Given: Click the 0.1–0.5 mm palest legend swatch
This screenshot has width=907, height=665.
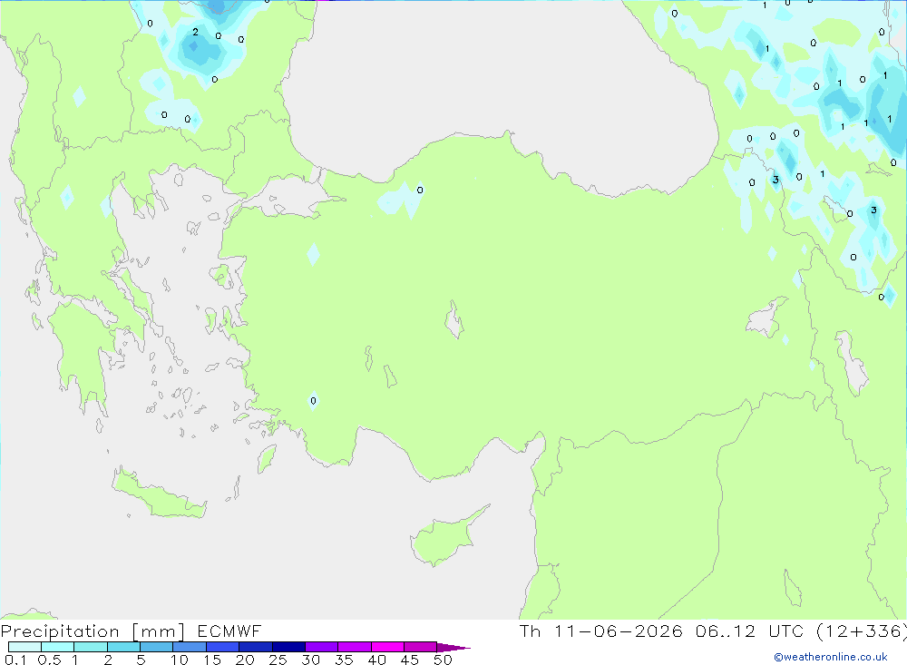Looking at the screenshot, I should [x=24, y=647].
